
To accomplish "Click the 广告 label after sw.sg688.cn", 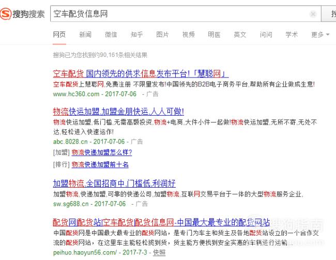I will [x=142, y=204].
